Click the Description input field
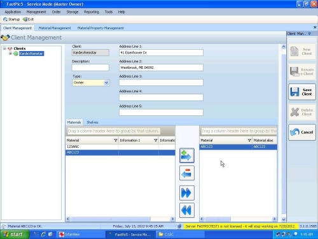Viewport: 318px width, 239px height. (90, 68)
